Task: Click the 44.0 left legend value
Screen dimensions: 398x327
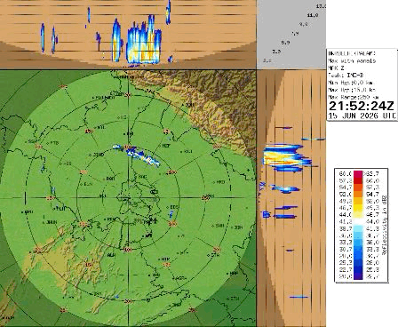Action: pos(345,214)
